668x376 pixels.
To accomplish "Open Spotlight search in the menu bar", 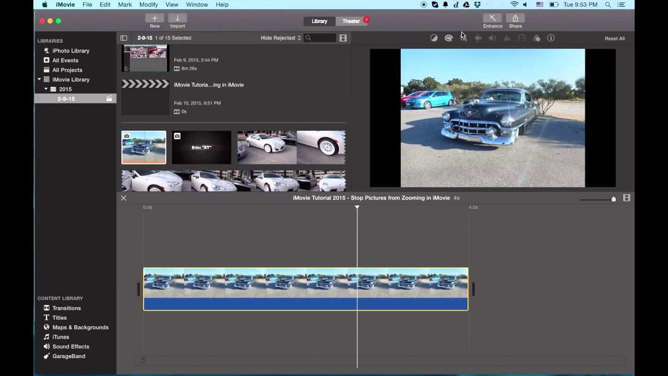I will tap(608, 5).
